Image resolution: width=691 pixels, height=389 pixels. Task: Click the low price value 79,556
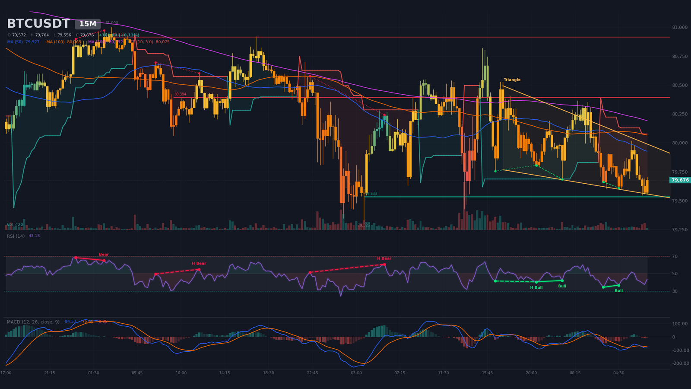pyautogui.click(x=64, y=35)
